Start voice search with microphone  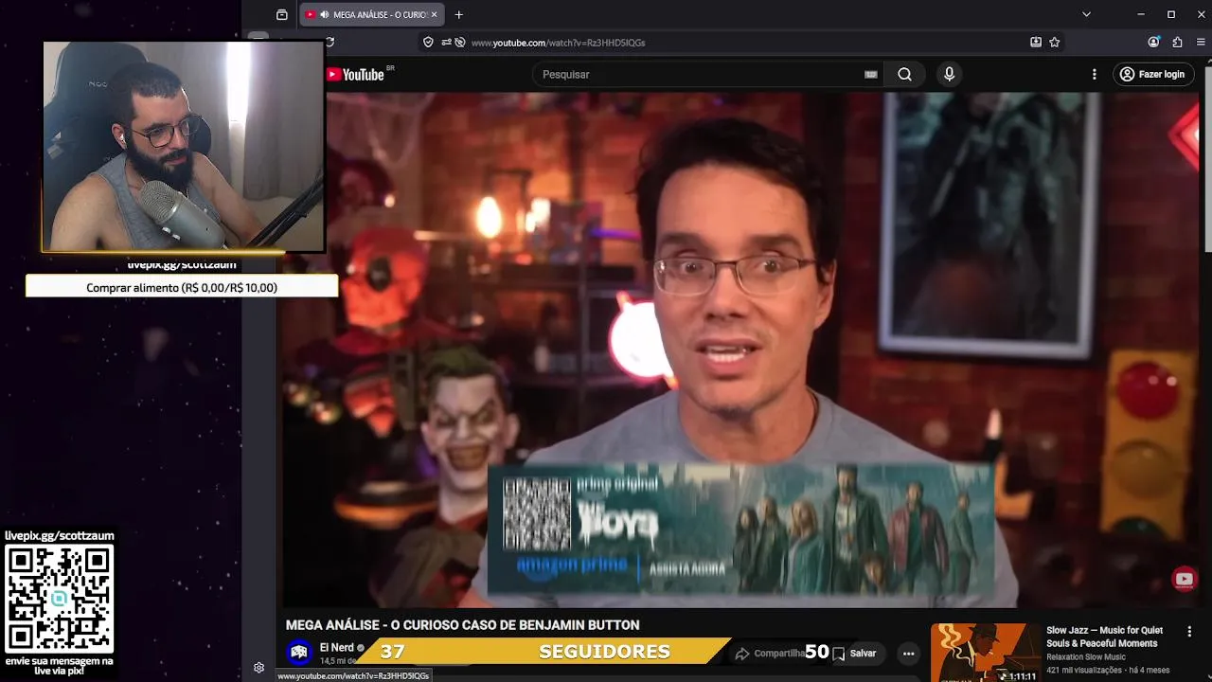[949, 74]
